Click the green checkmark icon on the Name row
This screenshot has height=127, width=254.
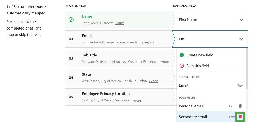tap(71, 20)
